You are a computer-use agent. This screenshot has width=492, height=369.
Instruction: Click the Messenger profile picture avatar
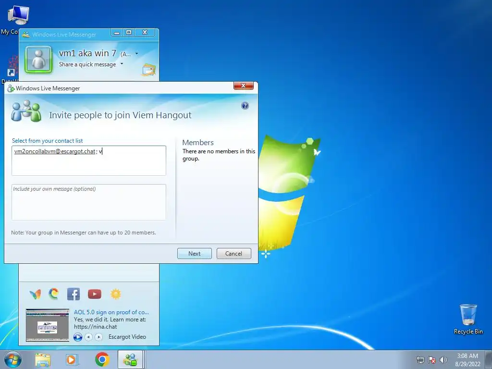38,59
